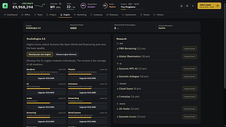Click the trophy icon beside Dynamic music
Screen dimensions: 226x127
pyautogui.click(x=117, y=117)
